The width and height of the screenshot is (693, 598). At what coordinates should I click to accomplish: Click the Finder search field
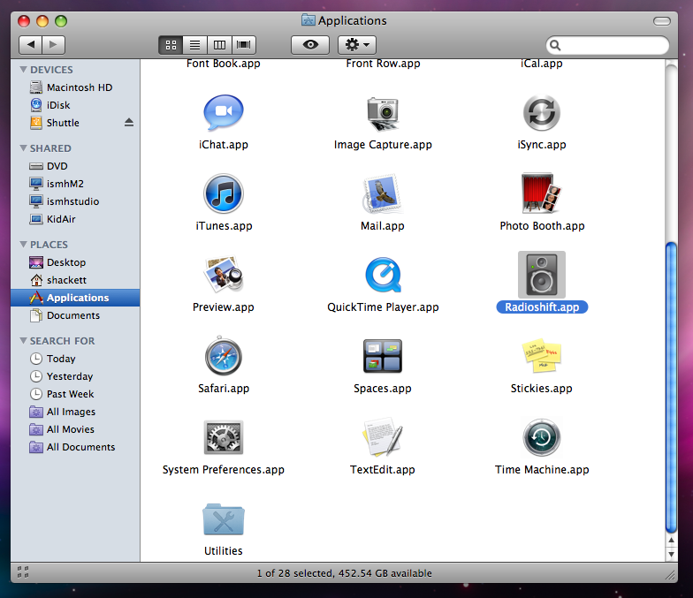click(x=607, y=45)
